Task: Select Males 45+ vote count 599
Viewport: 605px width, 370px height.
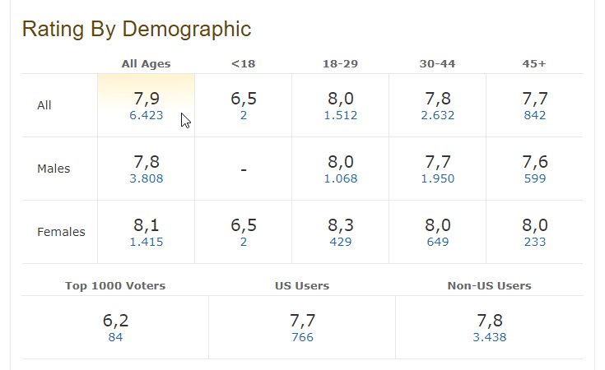Action: tap(535, 179)
